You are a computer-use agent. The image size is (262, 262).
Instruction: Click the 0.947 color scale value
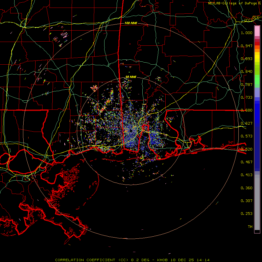(247, 46)
